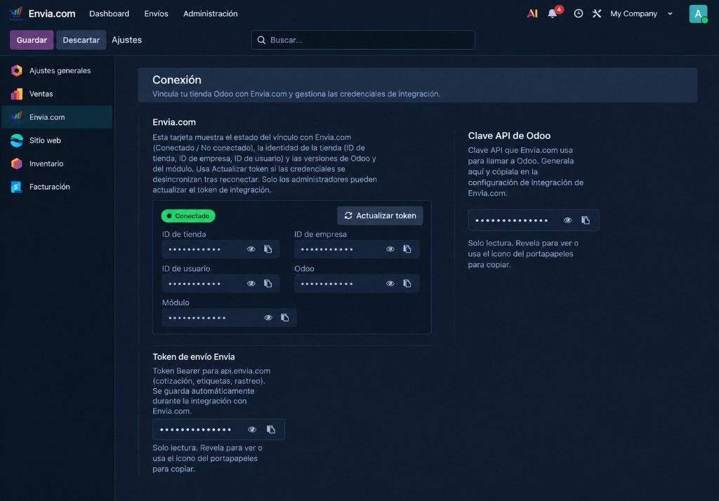Click the Inventario sidebar icon
719x501 pixels.
tap(17, 163)
